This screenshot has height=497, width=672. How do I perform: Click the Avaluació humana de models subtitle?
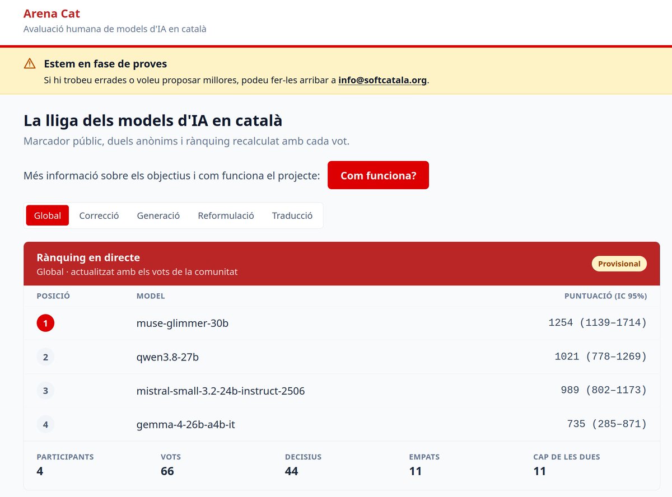(x=115, y=29)
